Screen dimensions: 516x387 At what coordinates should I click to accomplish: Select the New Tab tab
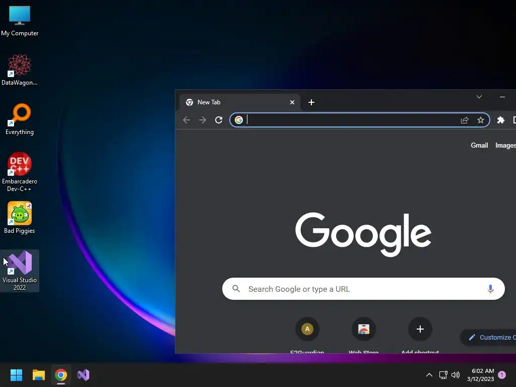tap(239, 102)
